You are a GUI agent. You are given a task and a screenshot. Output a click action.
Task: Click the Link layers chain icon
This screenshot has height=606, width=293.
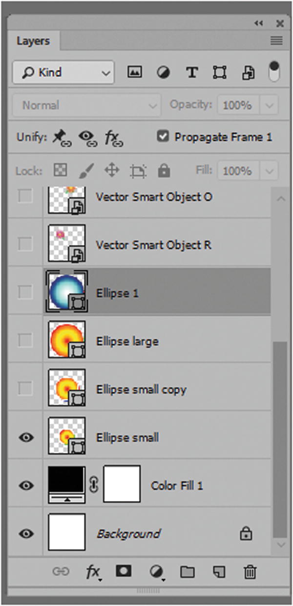(62, 571)
